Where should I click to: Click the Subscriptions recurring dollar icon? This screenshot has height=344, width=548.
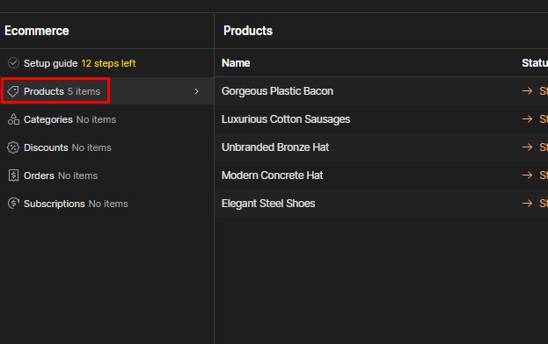pyautogui.click(x=13, y=204)
